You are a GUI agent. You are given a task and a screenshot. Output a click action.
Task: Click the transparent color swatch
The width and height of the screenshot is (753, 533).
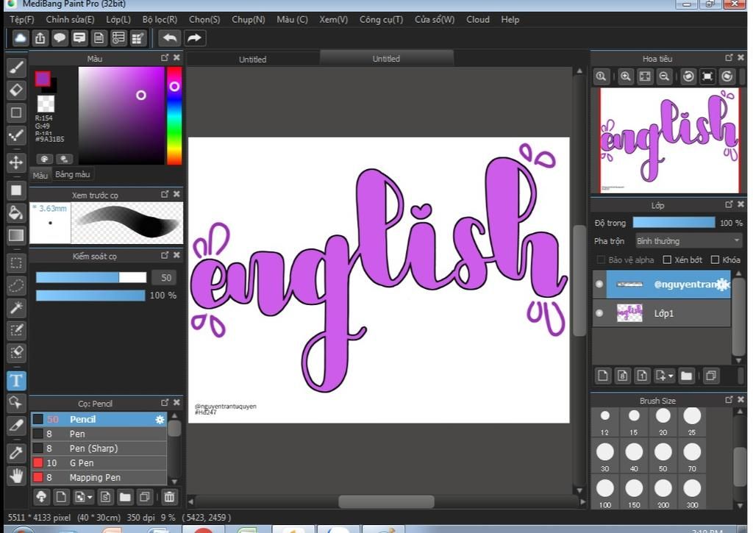point(46,103)
